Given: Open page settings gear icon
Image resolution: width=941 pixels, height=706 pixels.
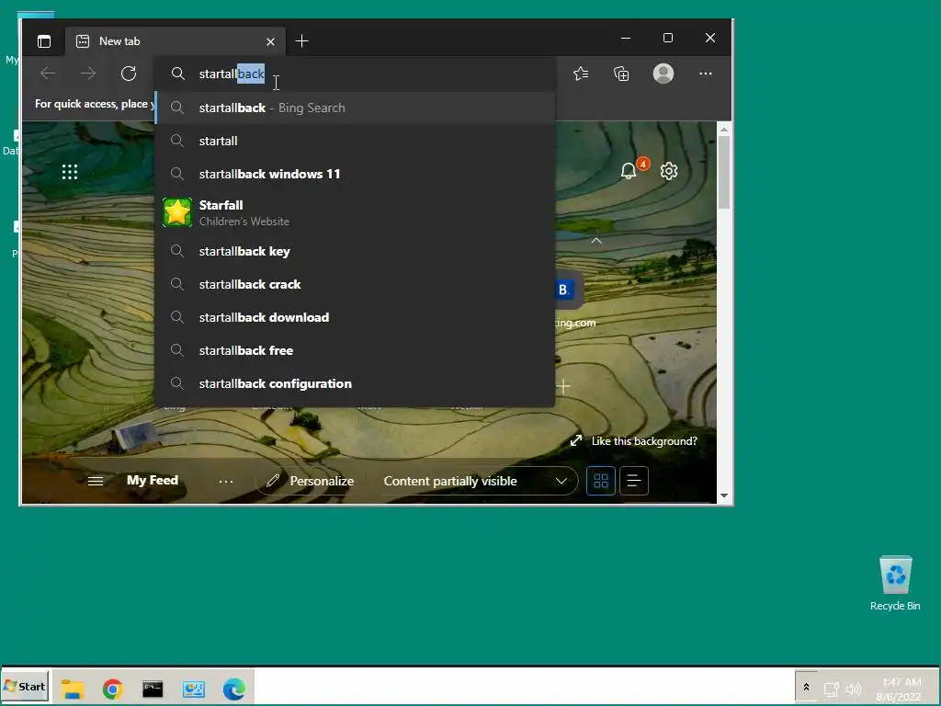Looking at the screenshot, I should (669, 171).
